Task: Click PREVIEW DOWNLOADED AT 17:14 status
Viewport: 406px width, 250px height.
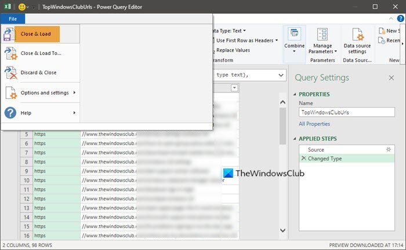Action: click(x=366, y=245)
